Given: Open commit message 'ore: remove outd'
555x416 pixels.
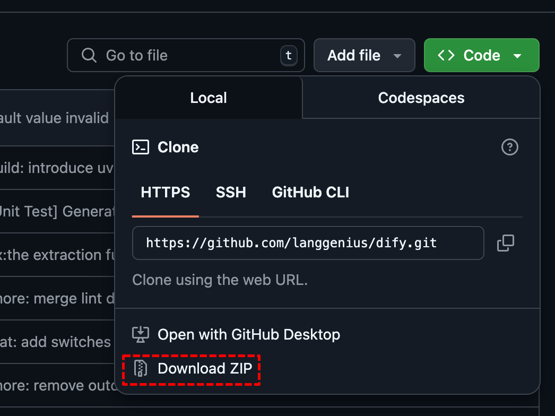Looking at the screenshot, I should pos(57,386).
